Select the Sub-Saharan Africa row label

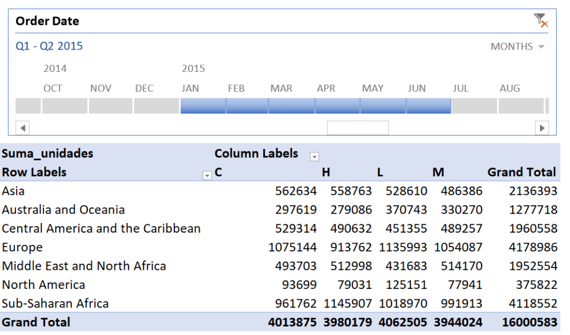tap(55, 303)
